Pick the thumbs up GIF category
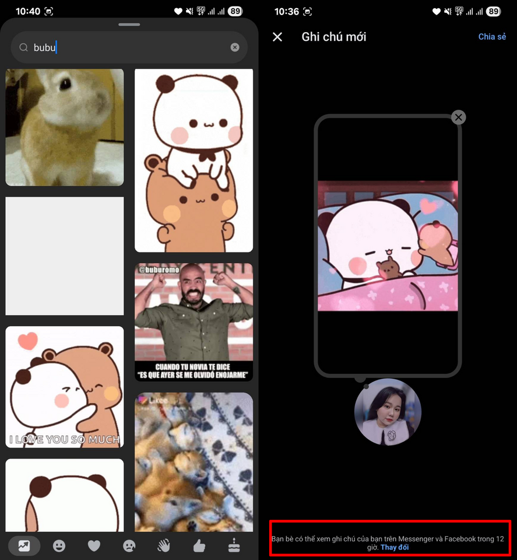Viewport: 517px width, 560px height. 199,546
